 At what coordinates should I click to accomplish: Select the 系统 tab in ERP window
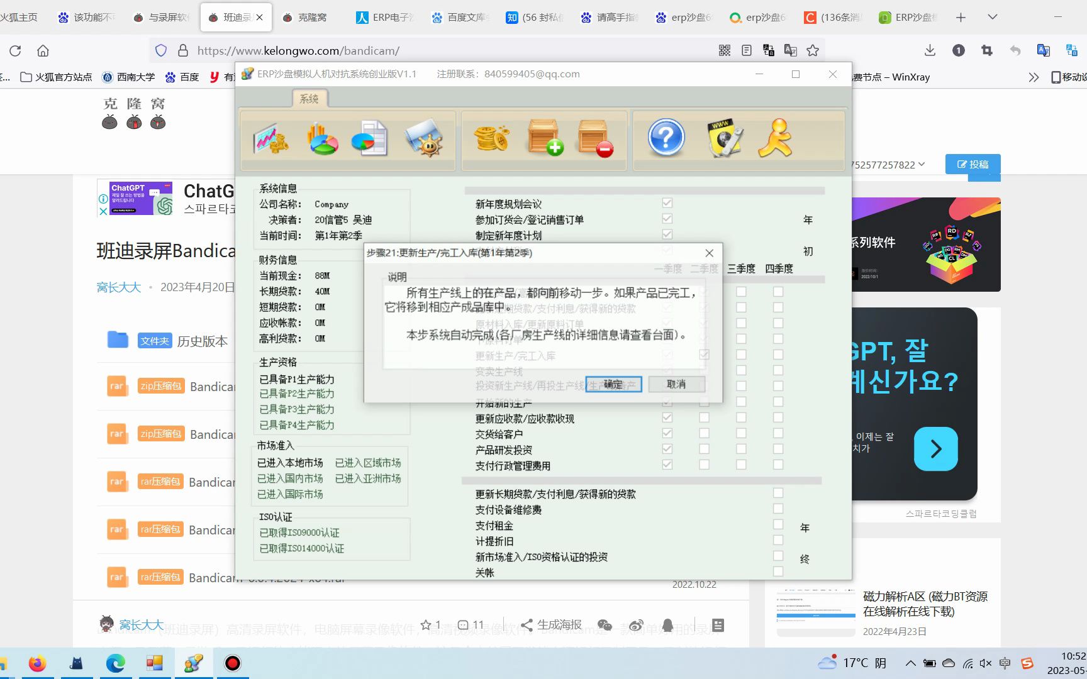[x=309, y=99]
